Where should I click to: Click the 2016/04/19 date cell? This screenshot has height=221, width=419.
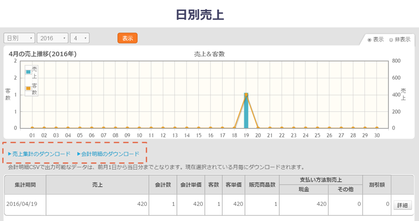[x=25, y=204]
